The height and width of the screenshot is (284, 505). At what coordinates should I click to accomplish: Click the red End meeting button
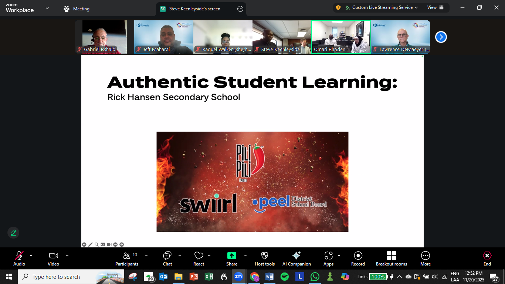487,258
